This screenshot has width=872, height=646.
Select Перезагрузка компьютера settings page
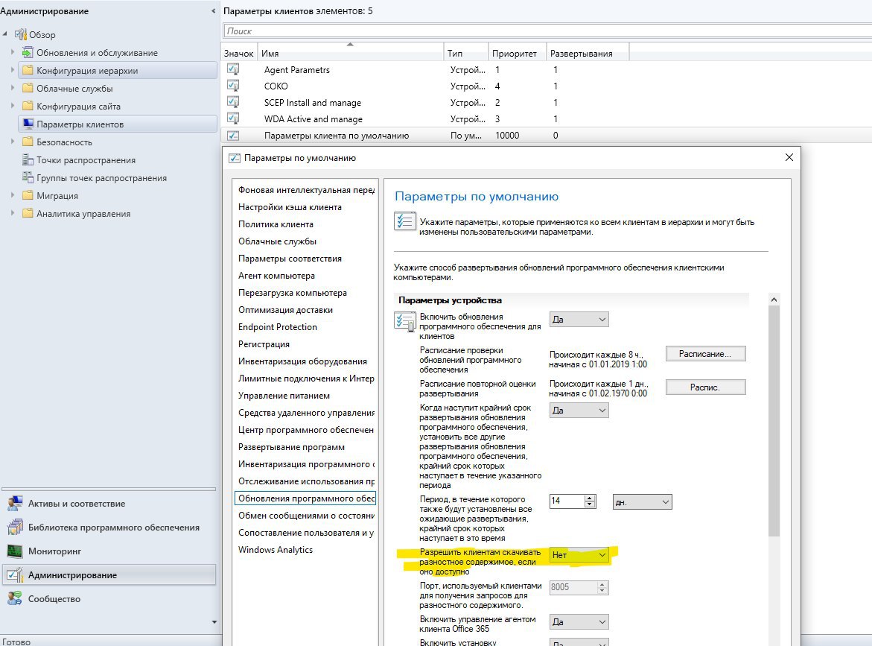(x=306, y=293)
